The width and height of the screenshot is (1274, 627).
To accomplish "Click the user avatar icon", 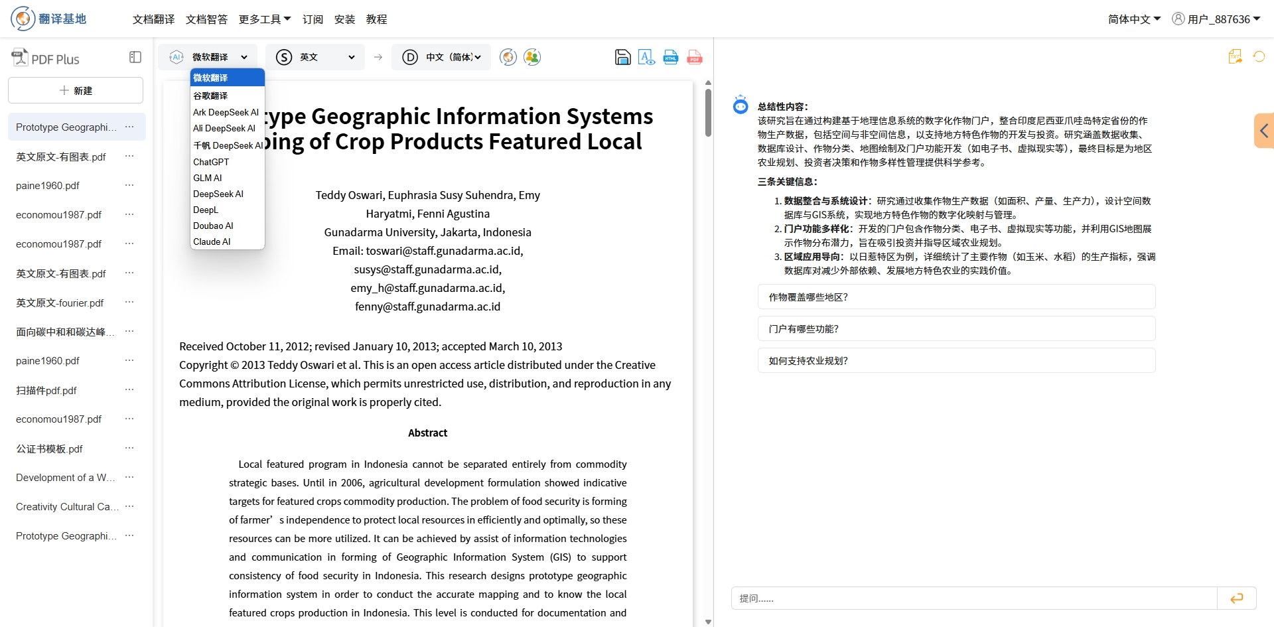I will click(1178, 19).
